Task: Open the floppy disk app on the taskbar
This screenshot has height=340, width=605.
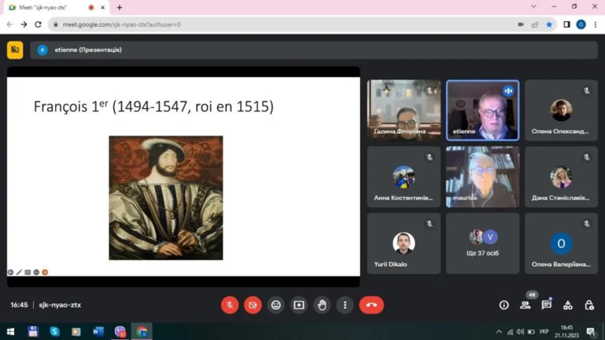Action: pos(33,331)
